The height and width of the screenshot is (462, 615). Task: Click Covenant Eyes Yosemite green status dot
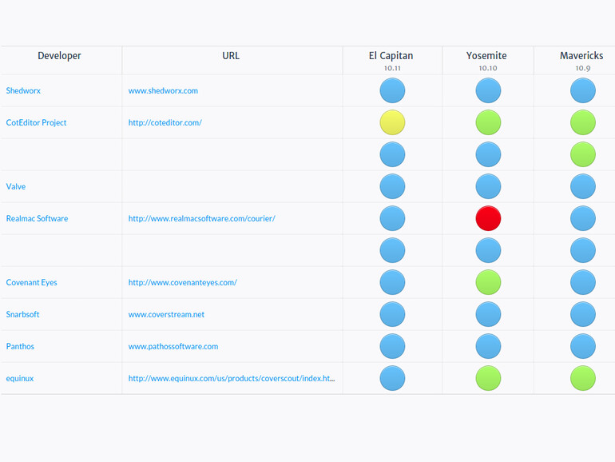pyautogui.click(x=488, y=283)
